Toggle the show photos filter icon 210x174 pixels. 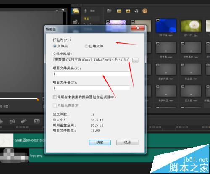pos(128,11)
